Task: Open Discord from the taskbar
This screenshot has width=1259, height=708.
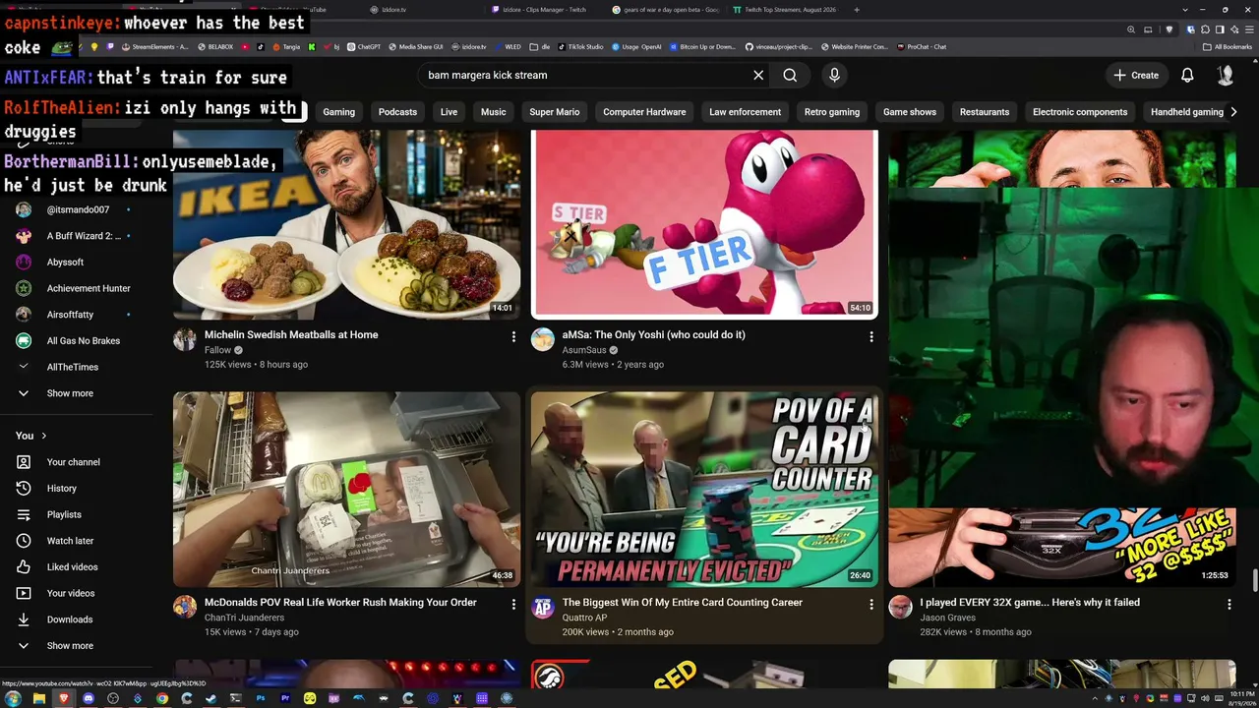Action: (x=89, y=698)
